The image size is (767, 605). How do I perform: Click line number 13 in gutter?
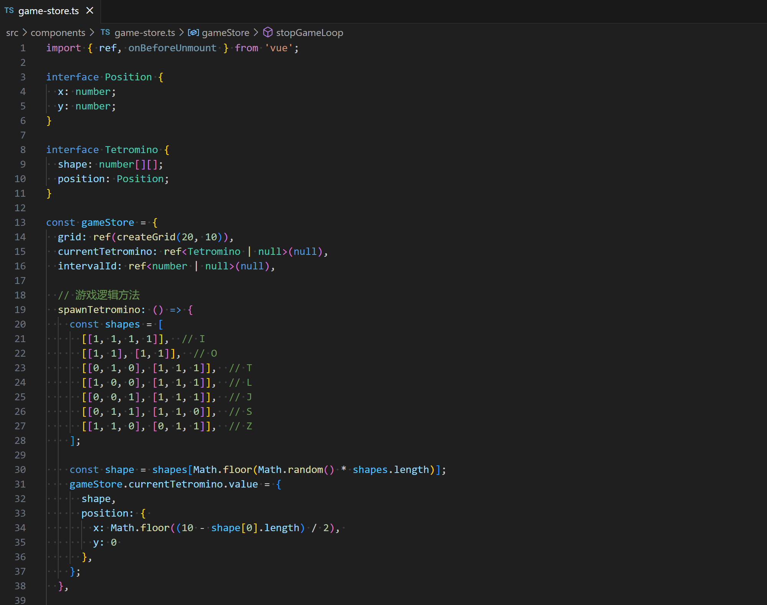pos(20,222)
